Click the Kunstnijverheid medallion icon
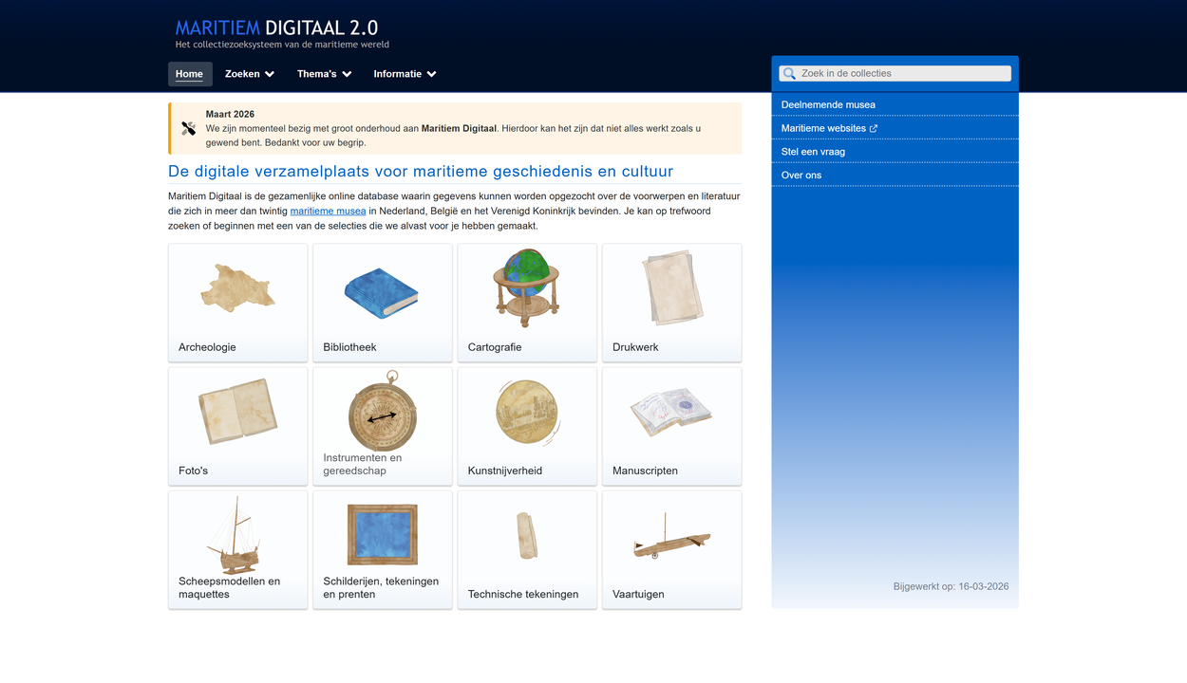Viewport: 1187px width, 683px height. pos(527,412)
